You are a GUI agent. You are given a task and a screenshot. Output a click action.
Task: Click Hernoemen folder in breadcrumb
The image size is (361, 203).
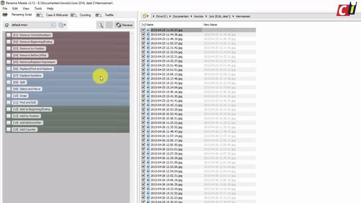[243, 16]
